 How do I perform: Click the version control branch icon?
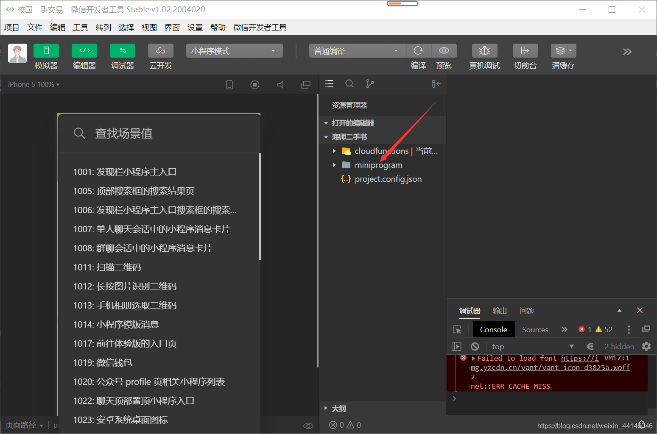click(369, 83)
